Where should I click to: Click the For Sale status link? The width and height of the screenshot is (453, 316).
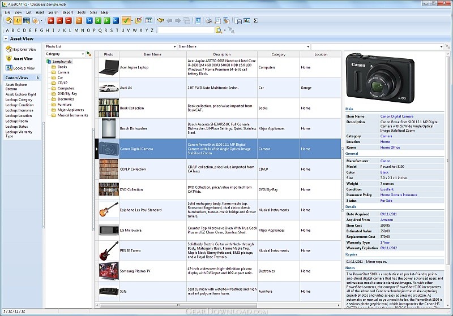(386, 200)
